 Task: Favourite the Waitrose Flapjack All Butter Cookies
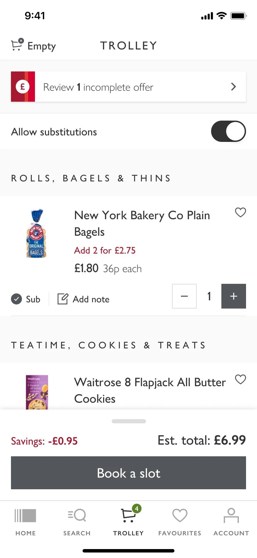pos(240,379)
